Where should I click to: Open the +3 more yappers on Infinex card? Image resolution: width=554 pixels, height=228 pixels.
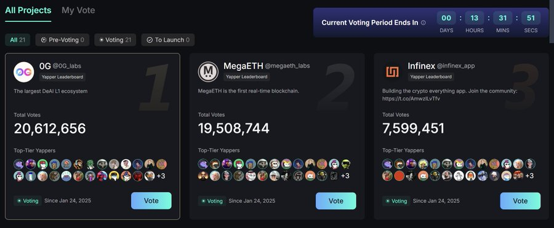tap(529, 176)
